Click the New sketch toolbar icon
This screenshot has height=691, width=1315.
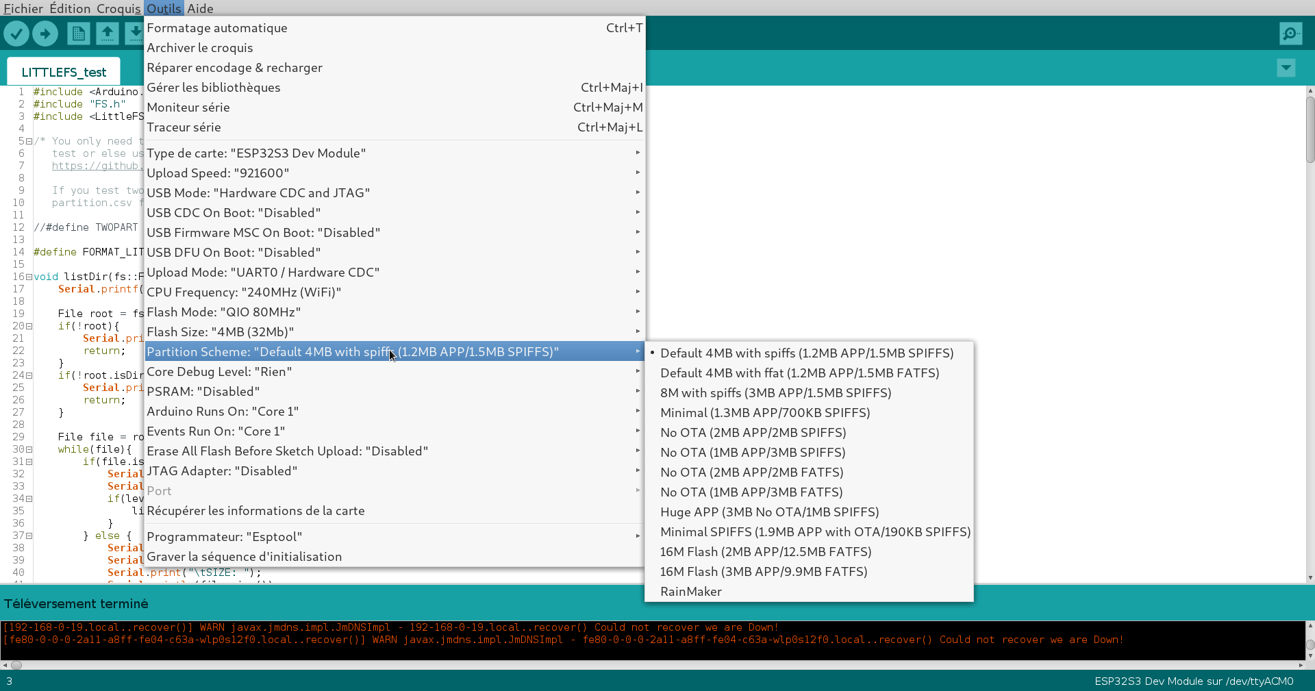click(x=78, y=33)
